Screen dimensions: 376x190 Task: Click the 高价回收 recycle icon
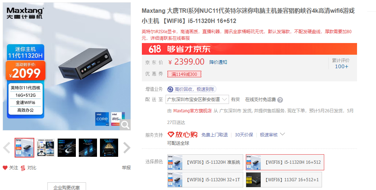point(170,89)
